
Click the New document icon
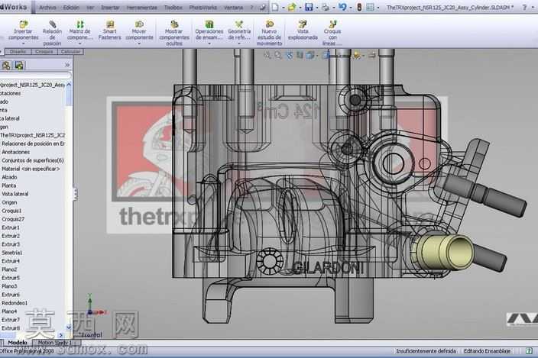pyautogui.click(x=275, y=7)
